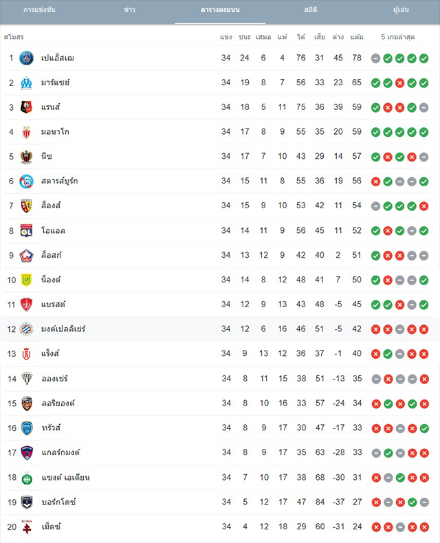Switch to the ข่าว tab
440x543 pixels.
[129, 10]
